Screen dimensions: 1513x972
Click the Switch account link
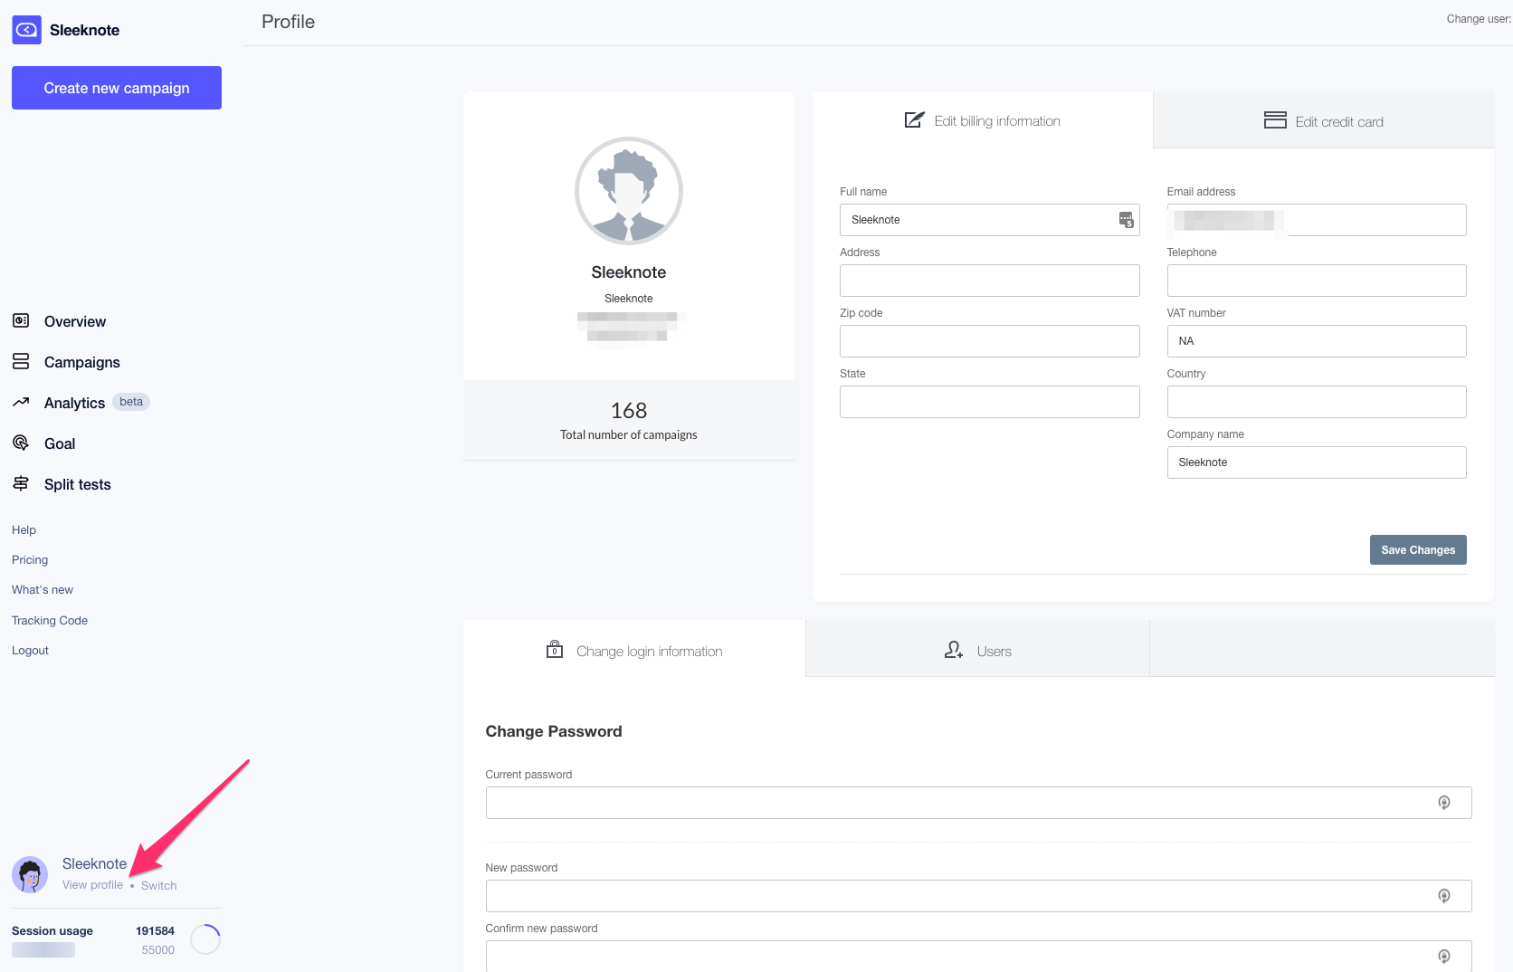coord(158,885)
